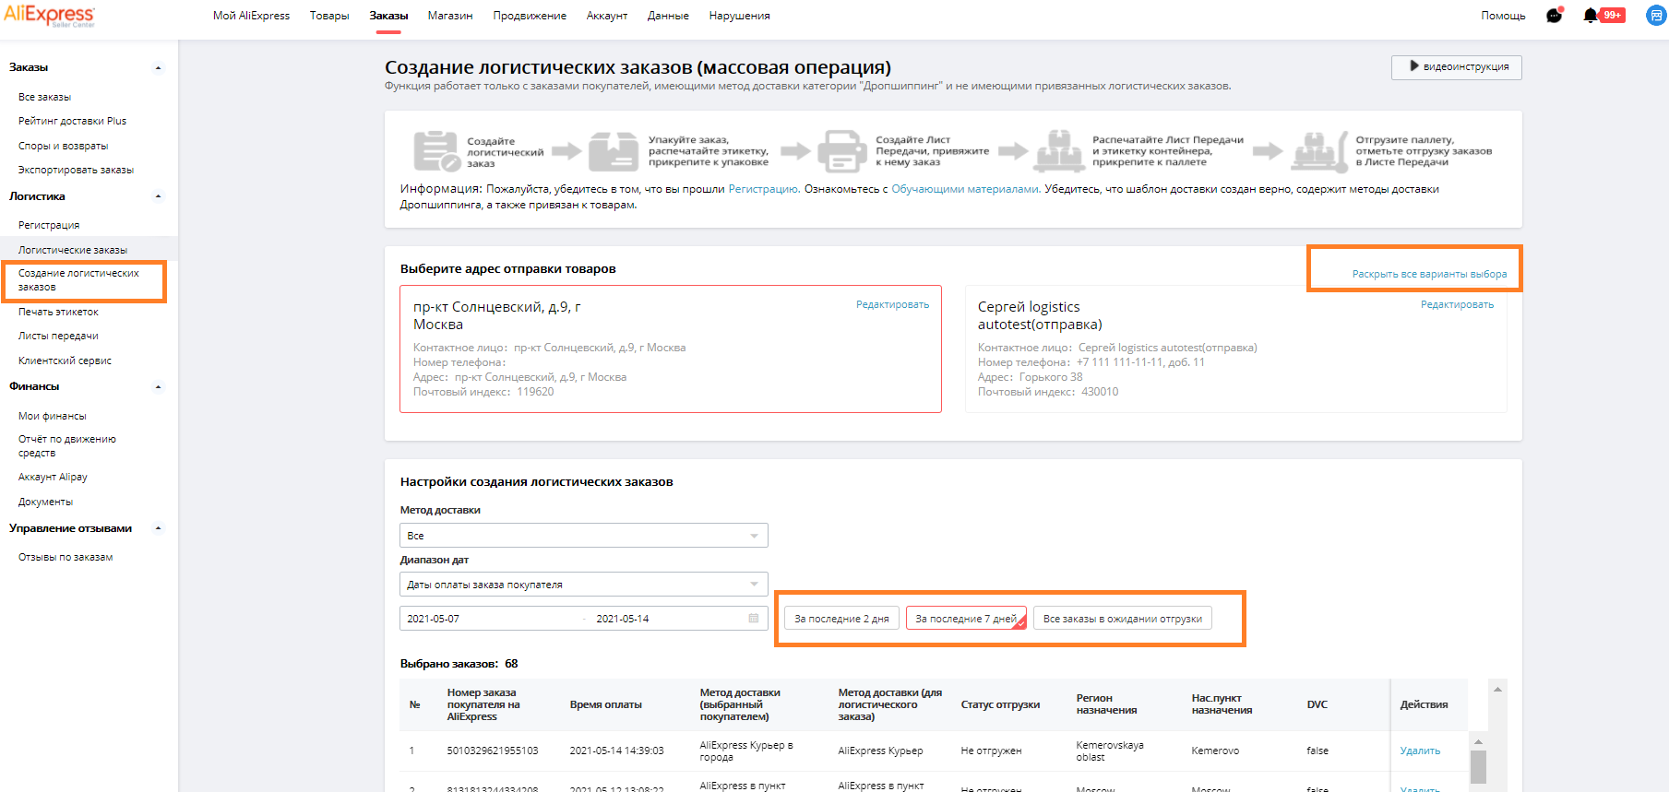Viewport: 1669px width, 792px height.
Task: Open the Метод доставки dropdown
Action: click(584, 536)
